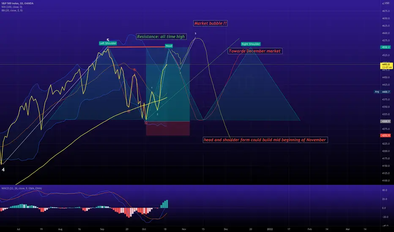Click the Aug label on time axis
Screen dimensions: 394x232
[x=60, y=229]
